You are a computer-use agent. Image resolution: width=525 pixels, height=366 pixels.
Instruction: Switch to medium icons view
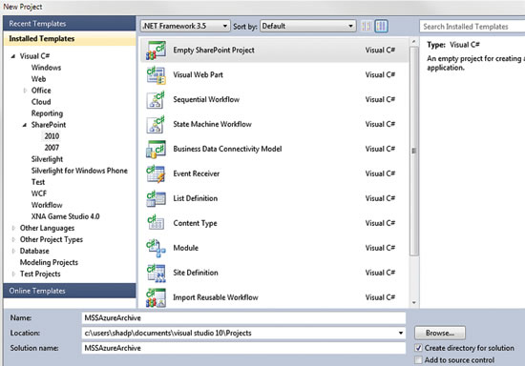382,26
